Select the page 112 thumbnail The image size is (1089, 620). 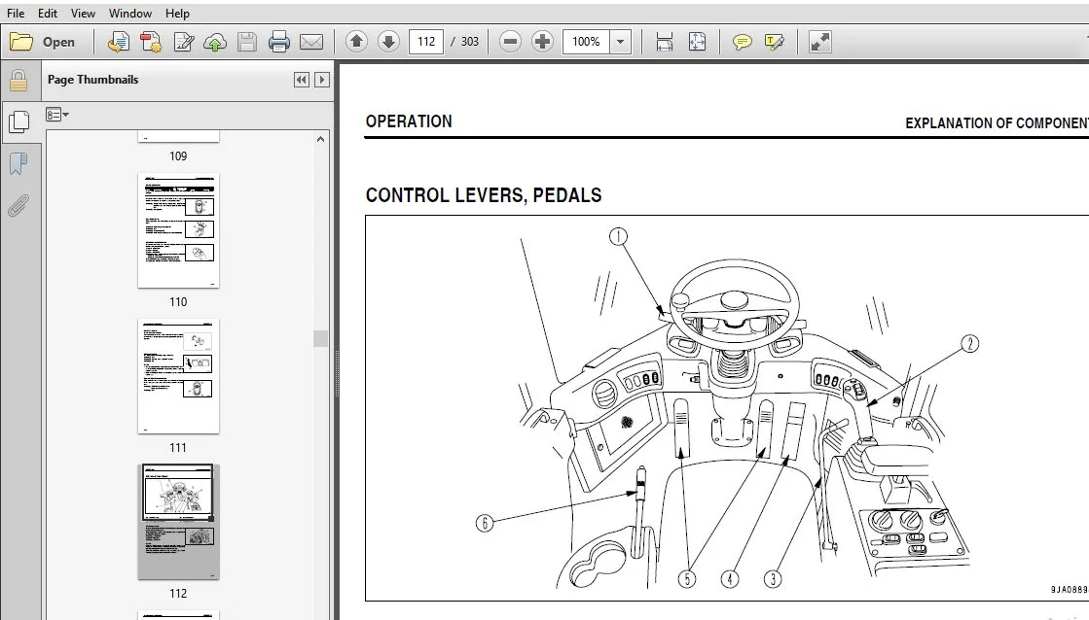[x=178, y=522]
